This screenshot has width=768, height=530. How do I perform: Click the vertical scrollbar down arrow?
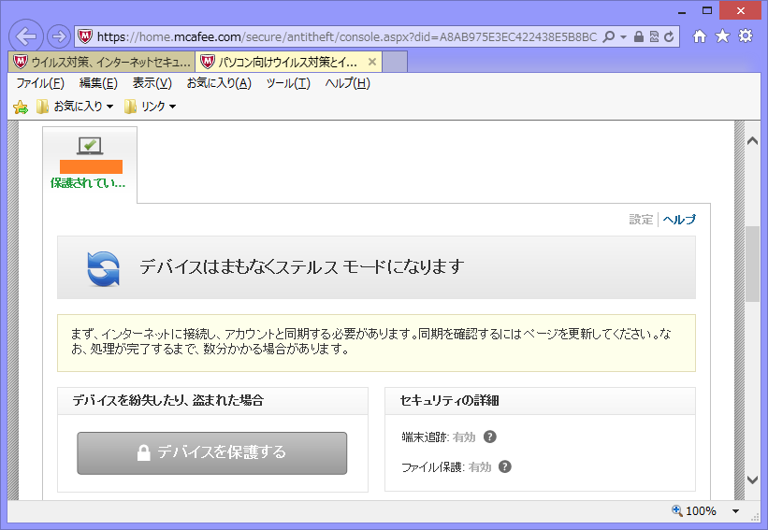[x=752, y=480]
